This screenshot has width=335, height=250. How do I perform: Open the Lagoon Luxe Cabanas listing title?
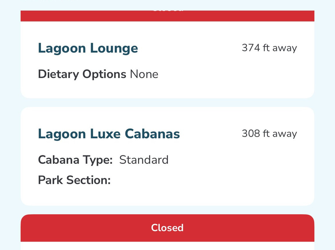pyautogui.click(x=109, y=134)
